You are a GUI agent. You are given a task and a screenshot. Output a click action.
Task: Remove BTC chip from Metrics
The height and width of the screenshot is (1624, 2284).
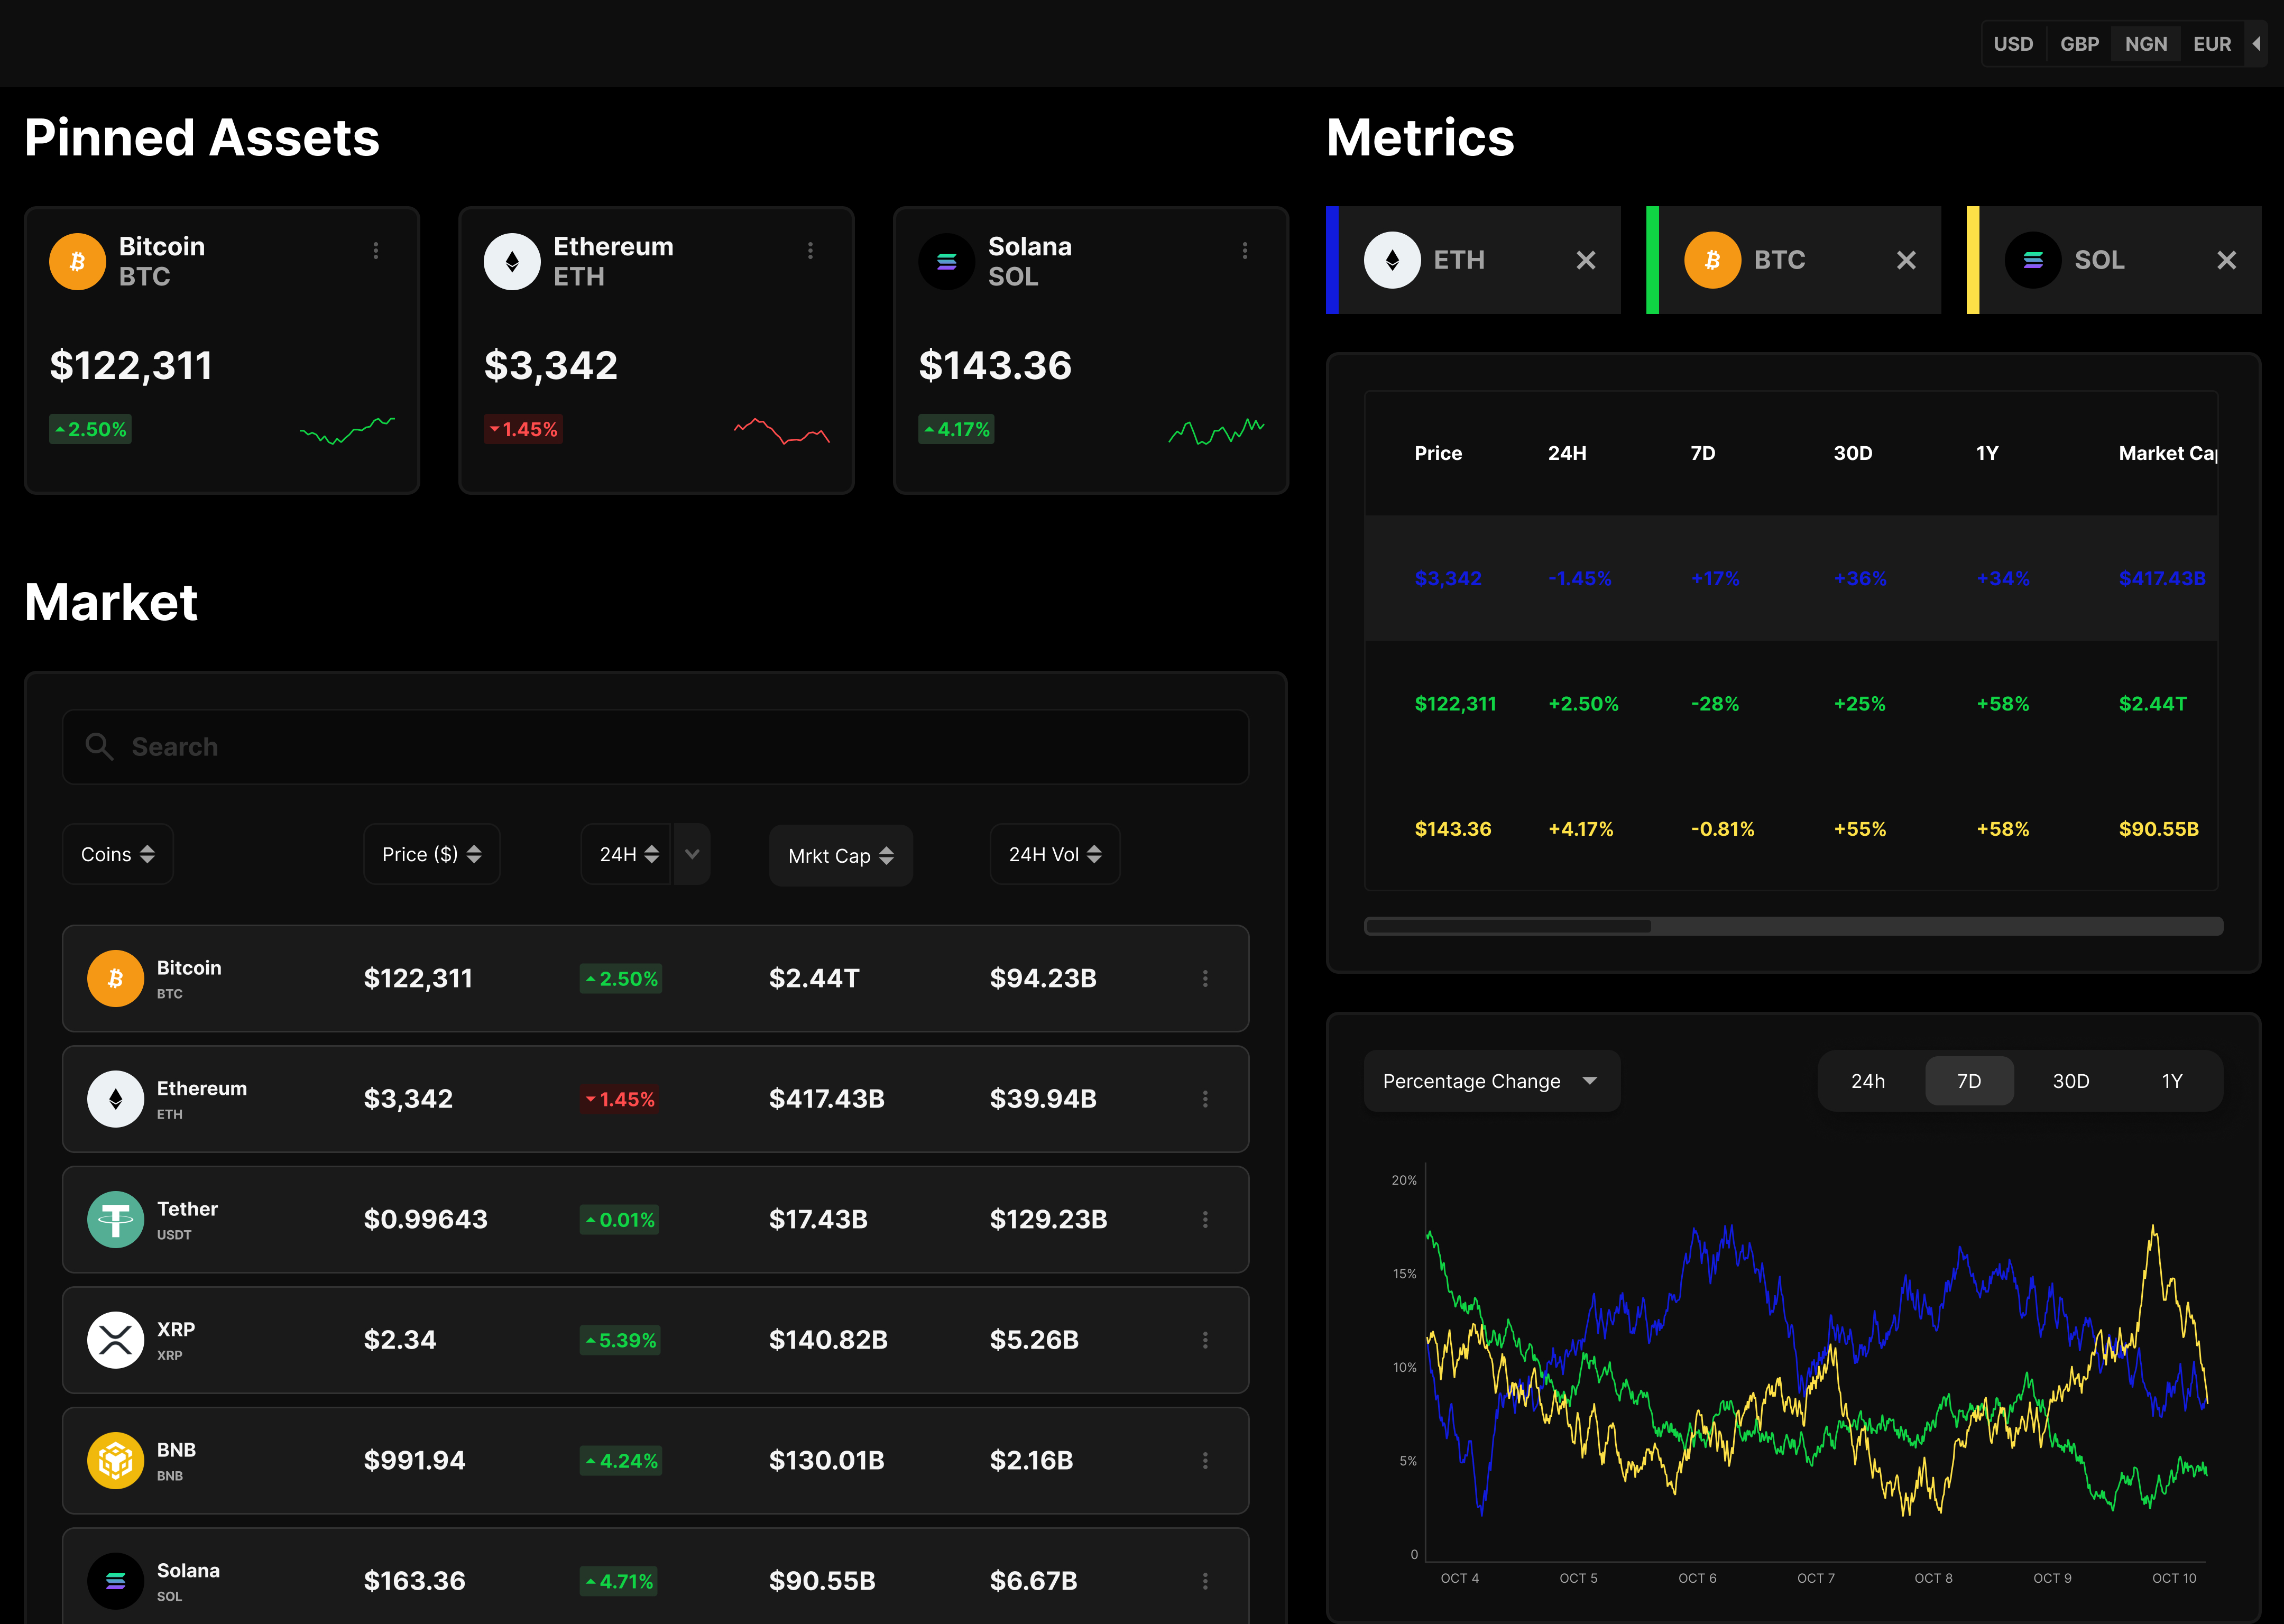1906,260
